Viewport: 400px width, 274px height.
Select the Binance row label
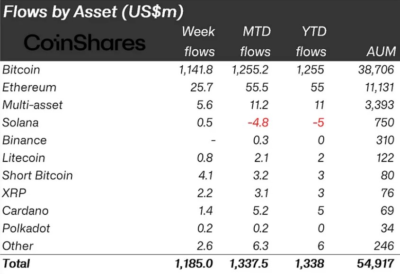coord(25,141)
